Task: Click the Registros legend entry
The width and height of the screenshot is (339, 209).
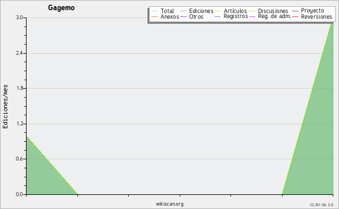Action: tap(231, 16)
